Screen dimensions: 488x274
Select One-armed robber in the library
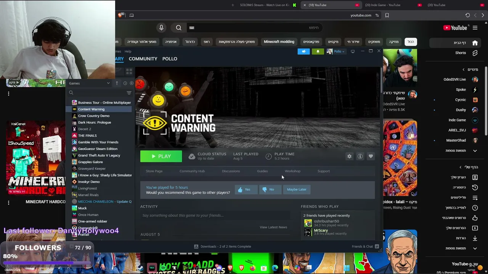(93, 221)
